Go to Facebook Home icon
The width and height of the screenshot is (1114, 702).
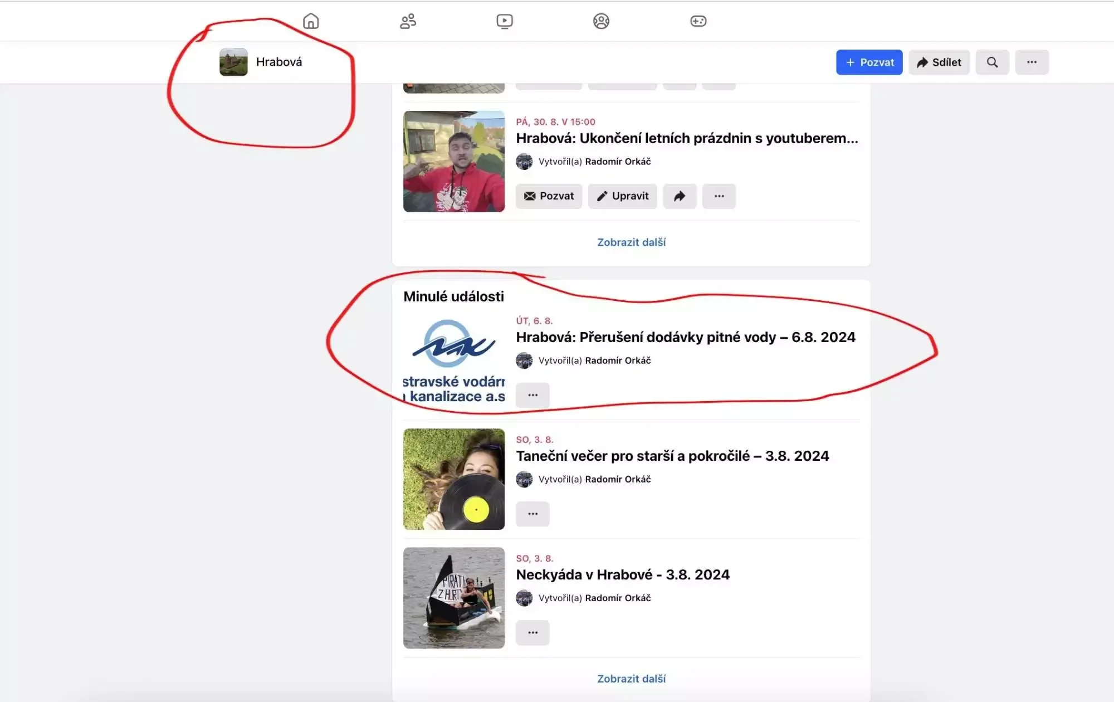point(311,21)
